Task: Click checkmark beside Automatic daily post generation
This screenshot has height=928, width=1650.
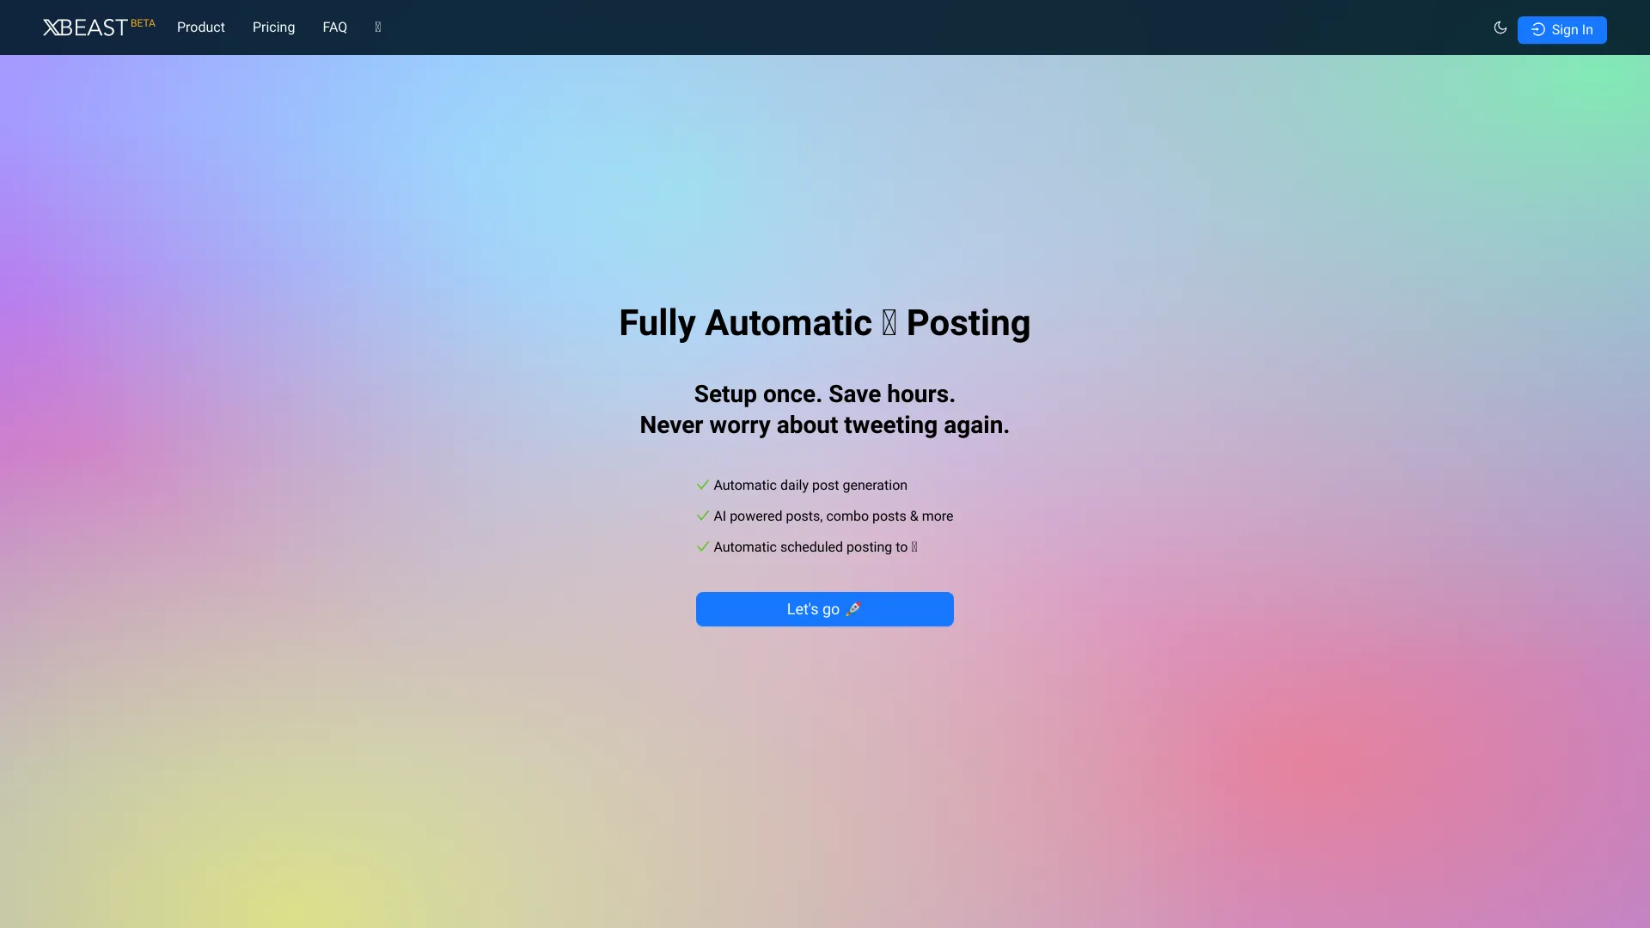Action: point(702,485)
